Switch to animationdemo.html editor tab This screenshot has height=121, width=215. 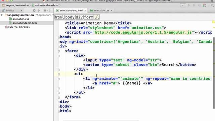[71, 10]
